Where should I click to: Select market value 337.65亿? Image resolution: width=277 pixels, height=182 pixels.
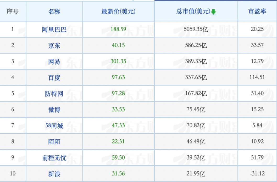(x=196, y=77)
